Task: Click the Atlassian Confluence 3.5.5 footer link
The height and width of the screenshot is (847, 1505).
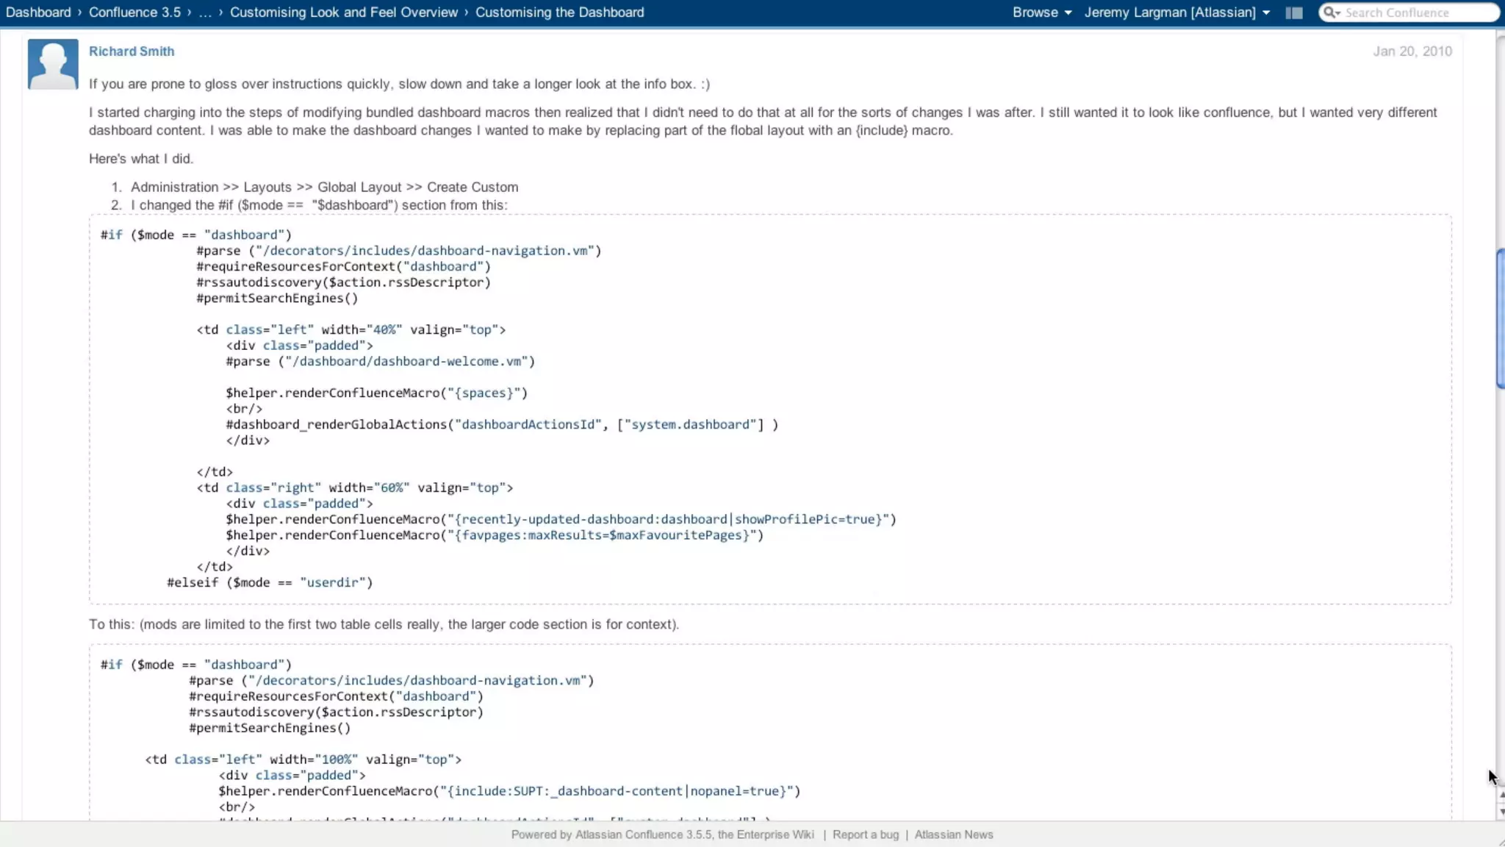Action: tap(643, 835)
